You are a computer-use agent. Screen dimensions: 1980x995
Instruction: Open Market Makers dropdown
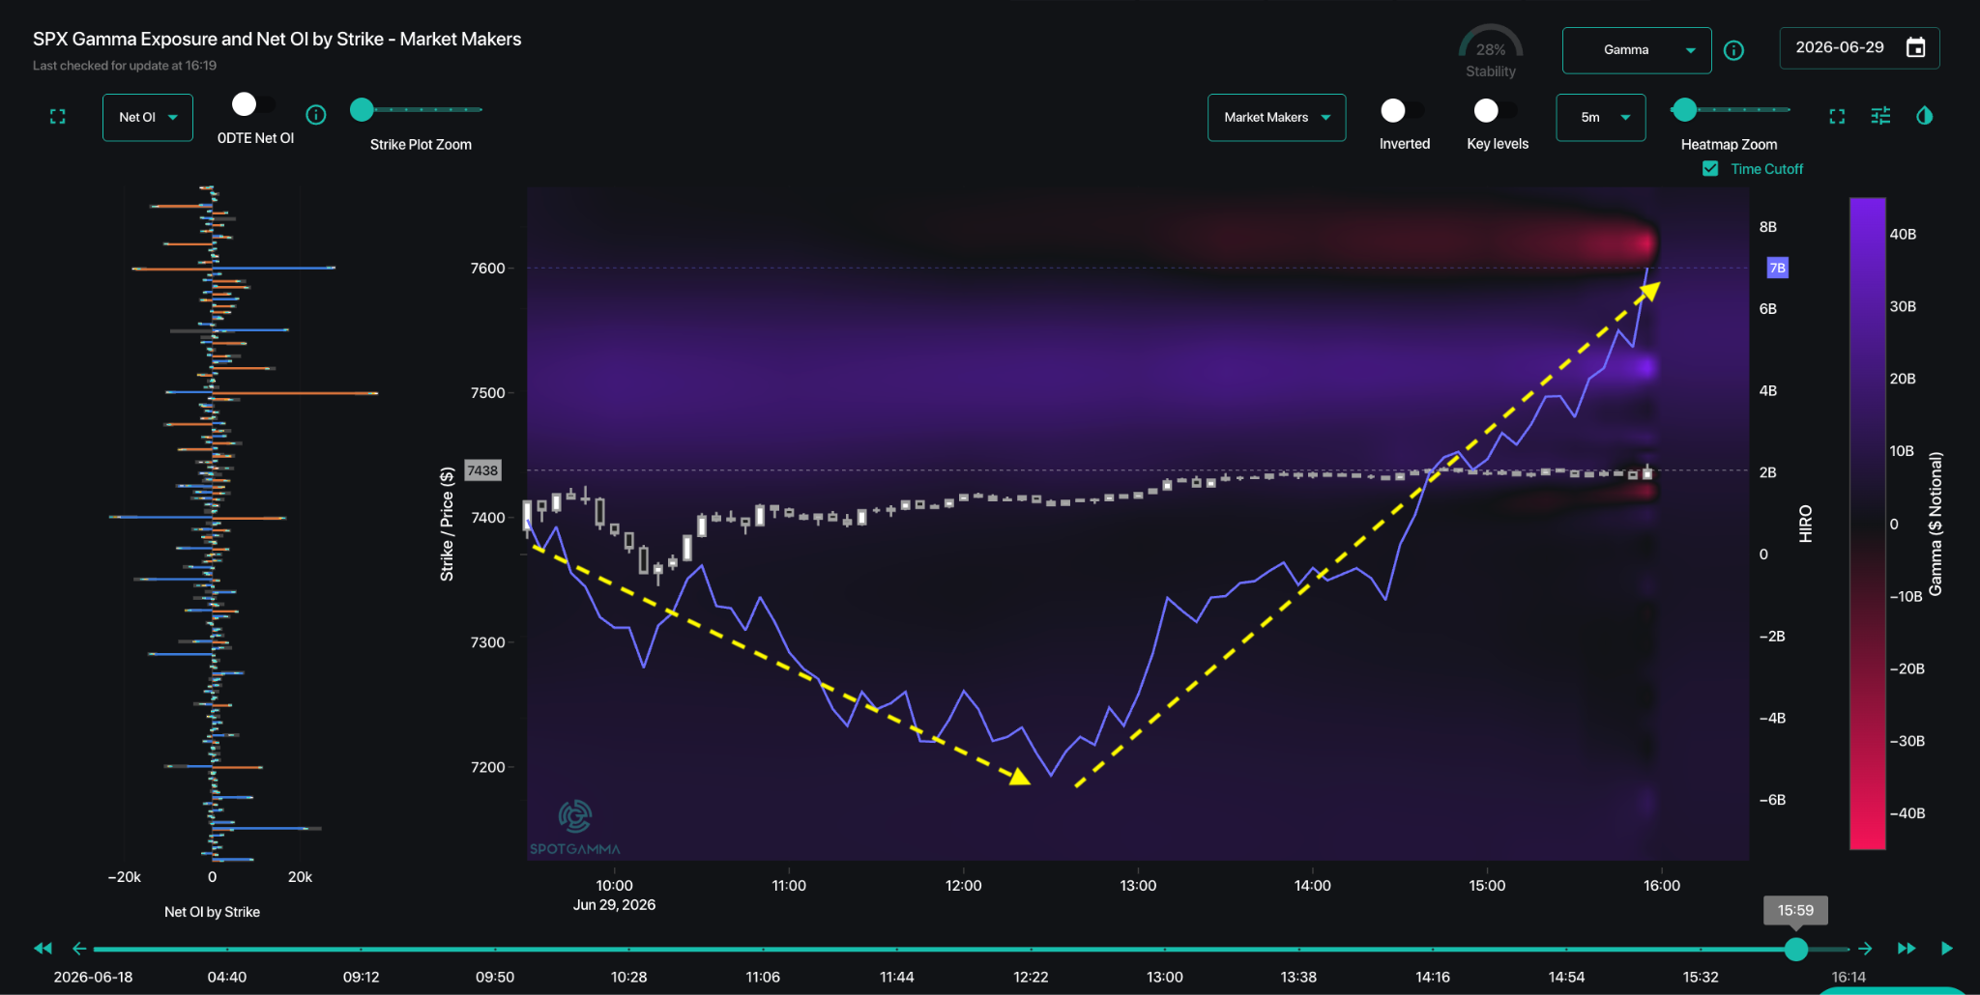[1276, 117]
